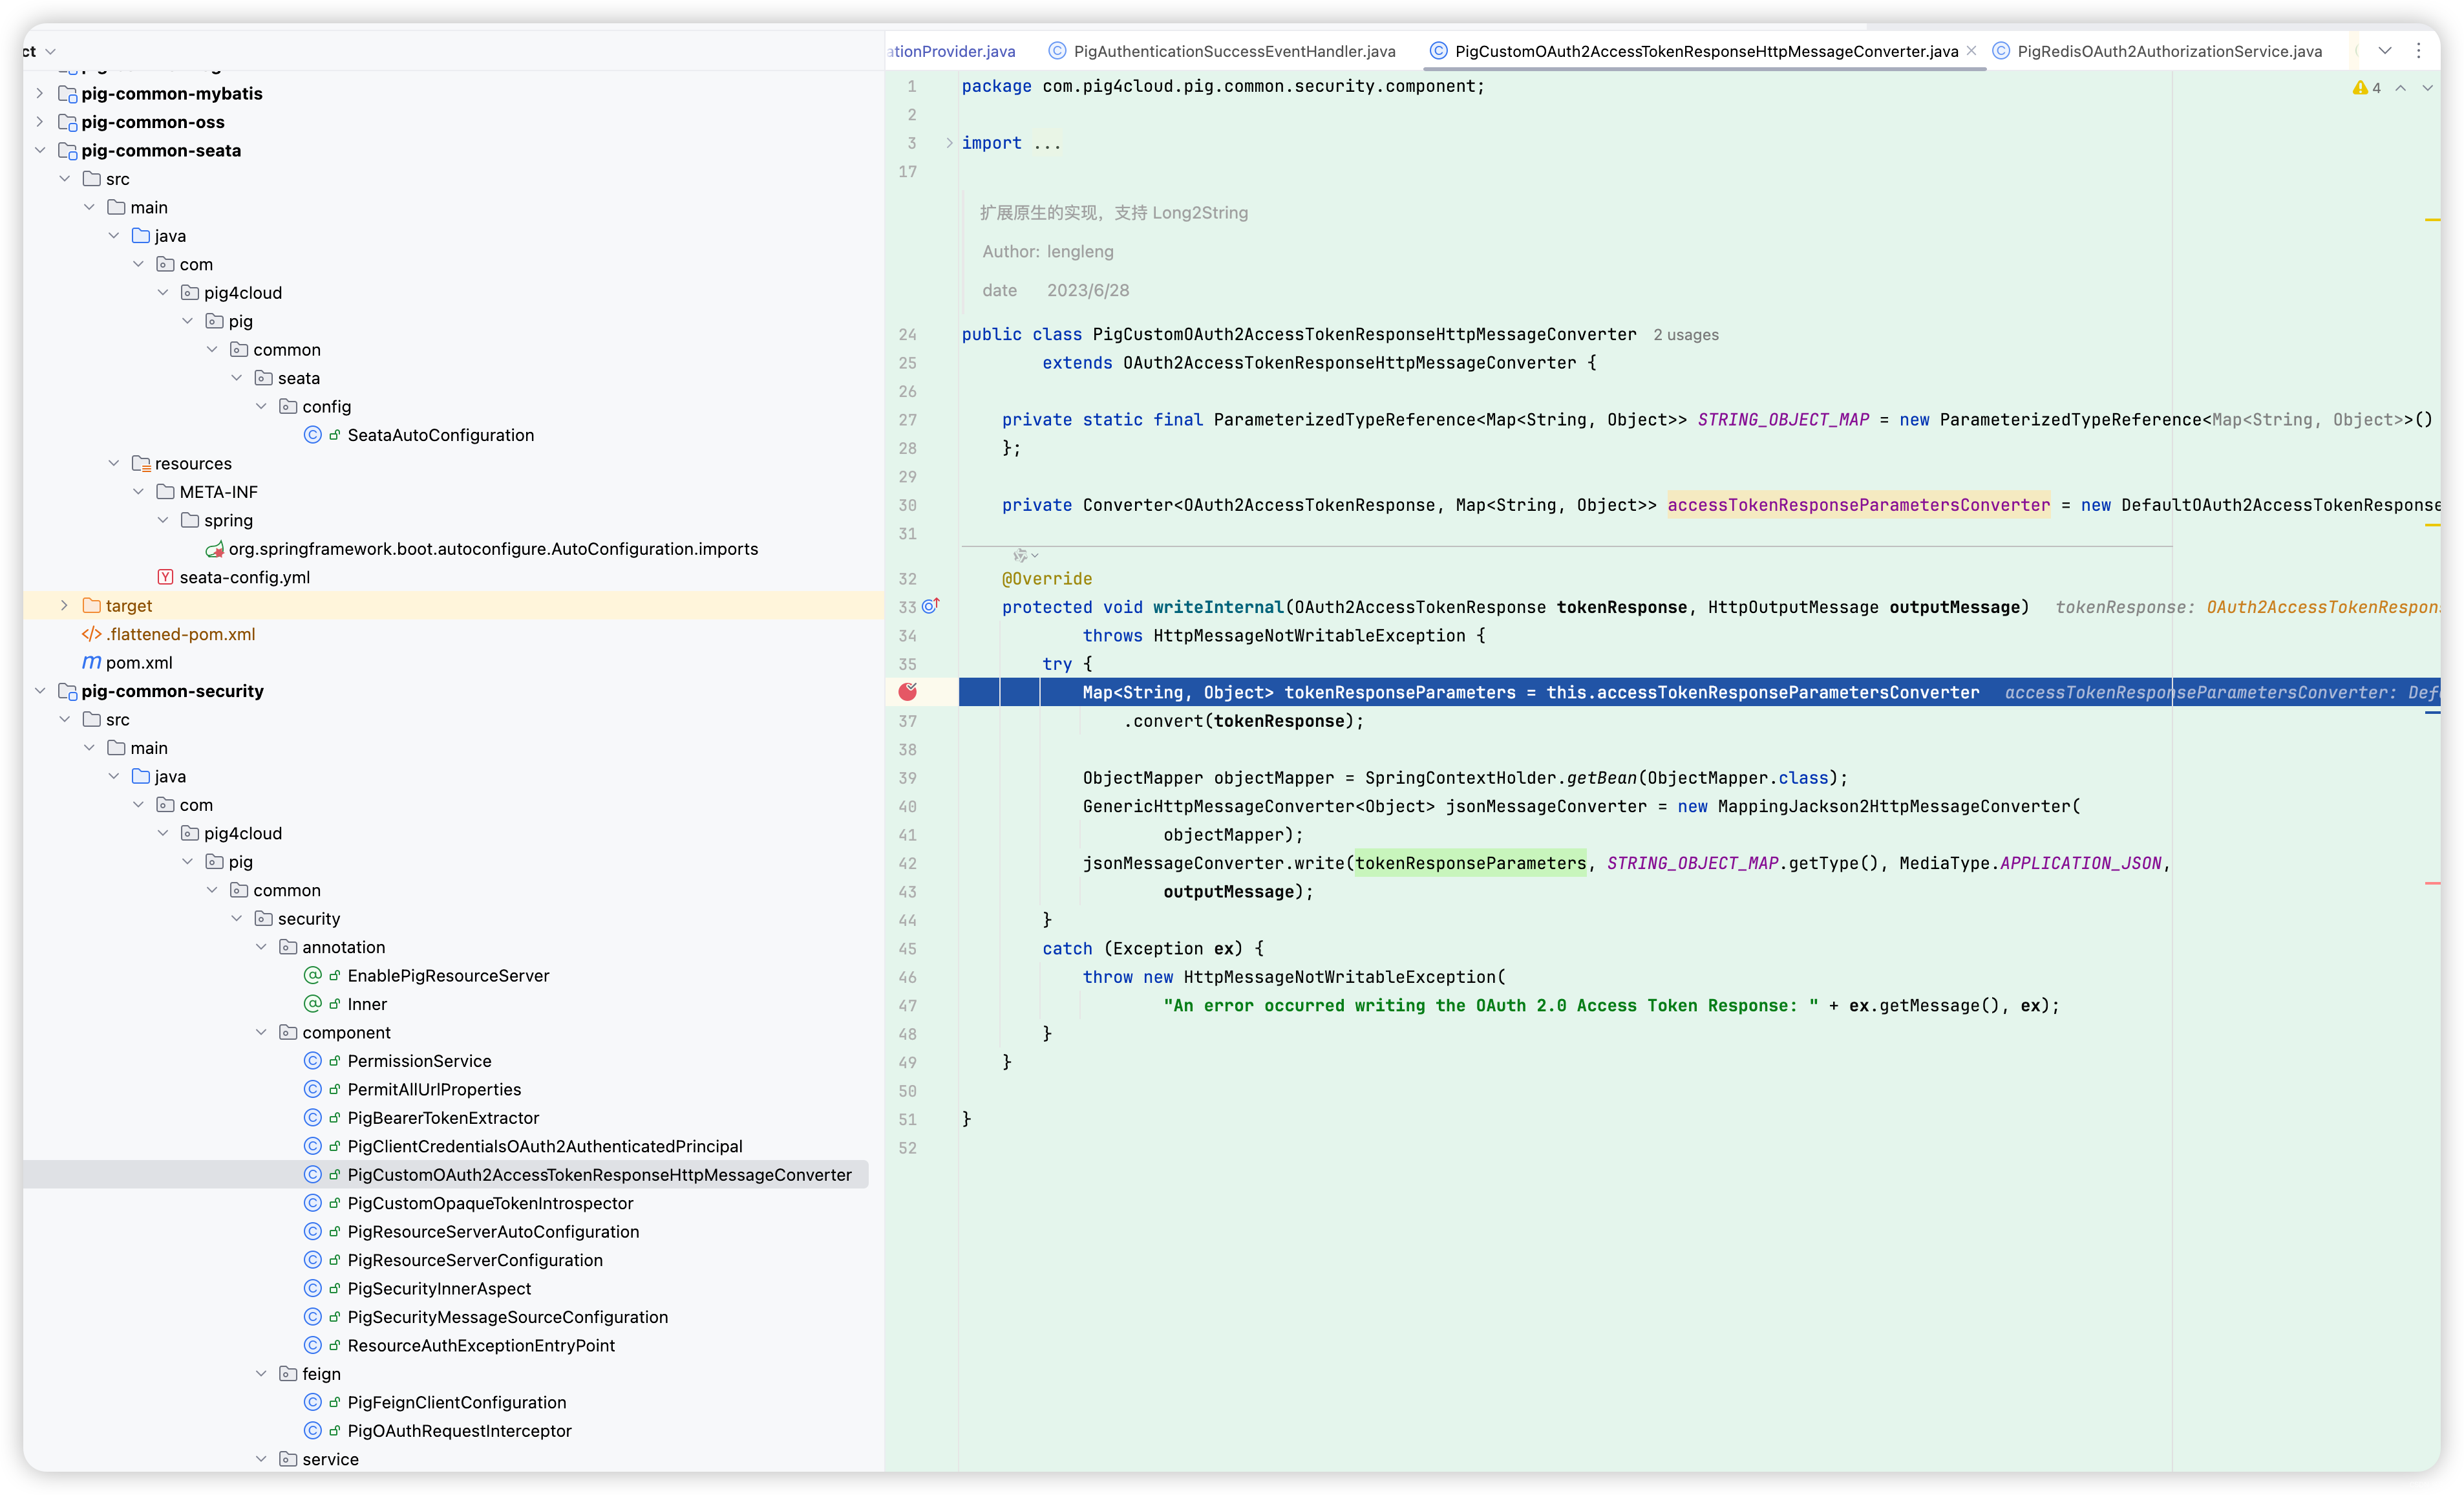Click the Maven icon for pom.xml
The image size is (2464, 1495).
pyautogui.click(x=91, y=662)
